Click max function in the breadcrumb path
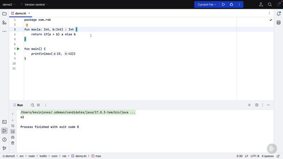Screen dimensions: 283x159 pyautogui.click(x=96, y=156)
